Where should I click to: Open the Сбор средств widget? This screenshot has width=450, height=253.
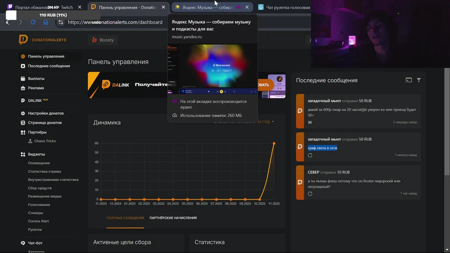40,188
